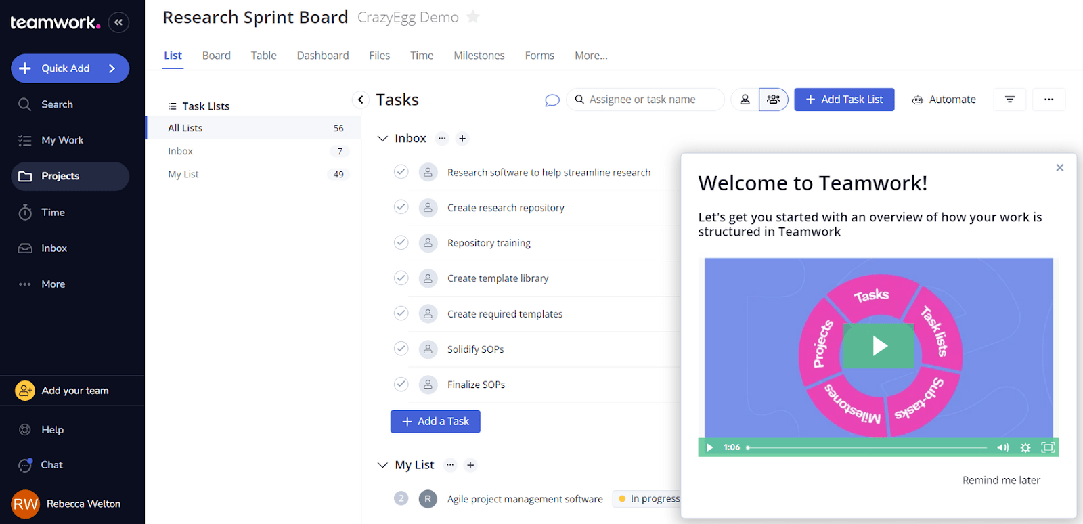Open the Projects section in sidebar

pos(70,176)
